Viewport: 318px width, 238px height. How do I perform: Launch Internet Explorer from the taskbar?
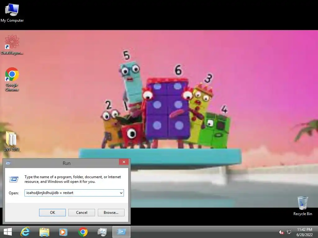pos(25,232)
